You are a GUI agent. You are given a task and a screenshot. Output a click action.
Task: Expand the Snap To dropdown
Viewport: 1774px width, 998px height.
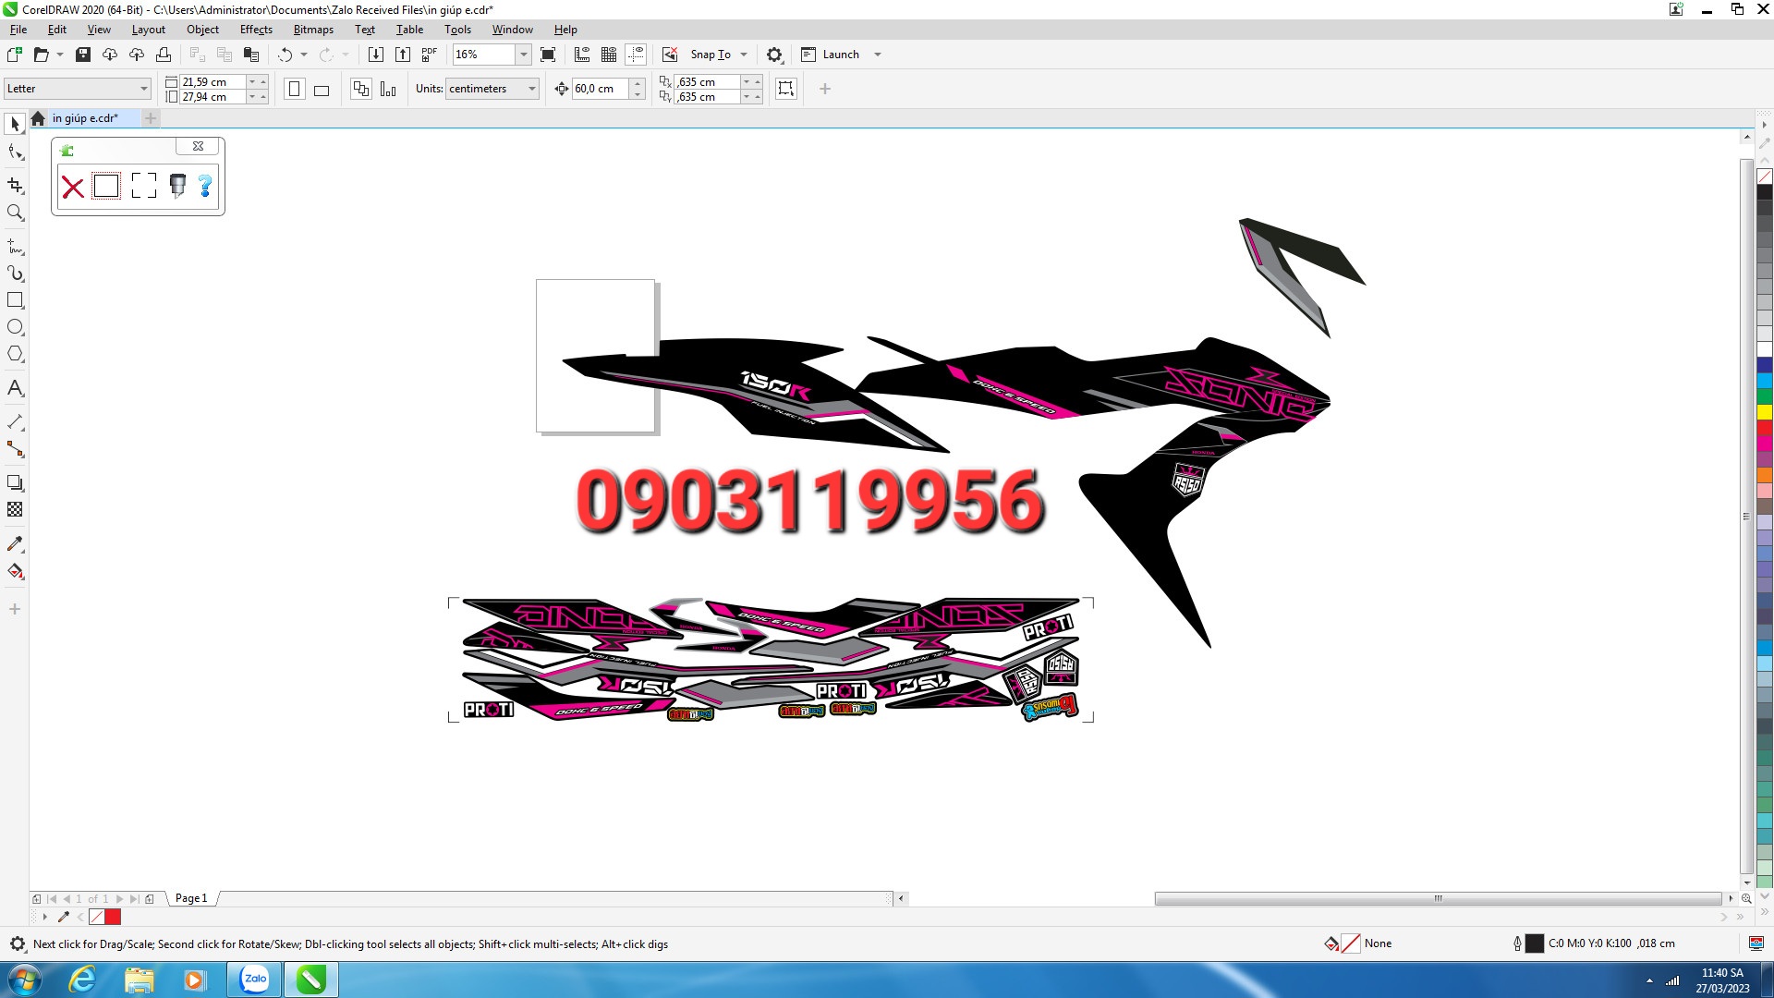point(744,55)
